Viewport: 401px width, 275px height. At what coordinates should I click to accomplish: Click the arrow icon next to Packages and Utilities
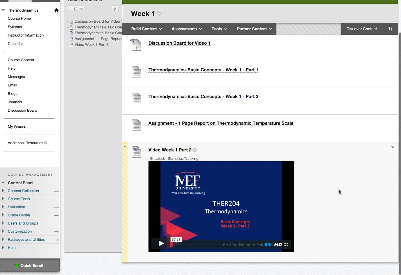click(56, 240)
